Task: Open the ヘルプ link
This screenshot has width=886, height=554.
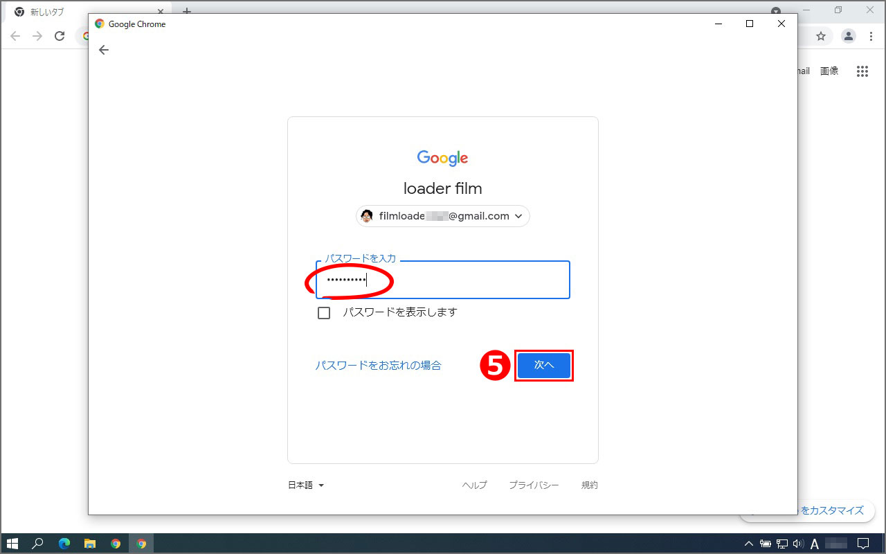Action: (x=475, y=485)
